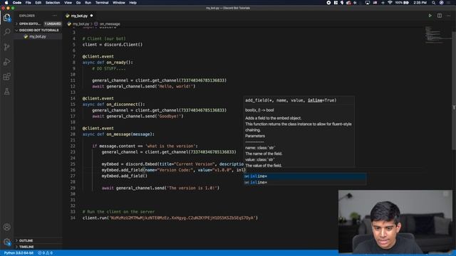Viewport: 456px width, 256px height.
Task: Click line 29 'The version is 1.0!' statement
Action: (160, 188)
